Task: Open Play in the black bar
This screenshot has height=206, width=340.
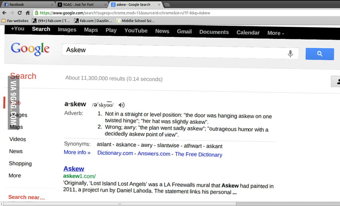Action: point(111,30)
